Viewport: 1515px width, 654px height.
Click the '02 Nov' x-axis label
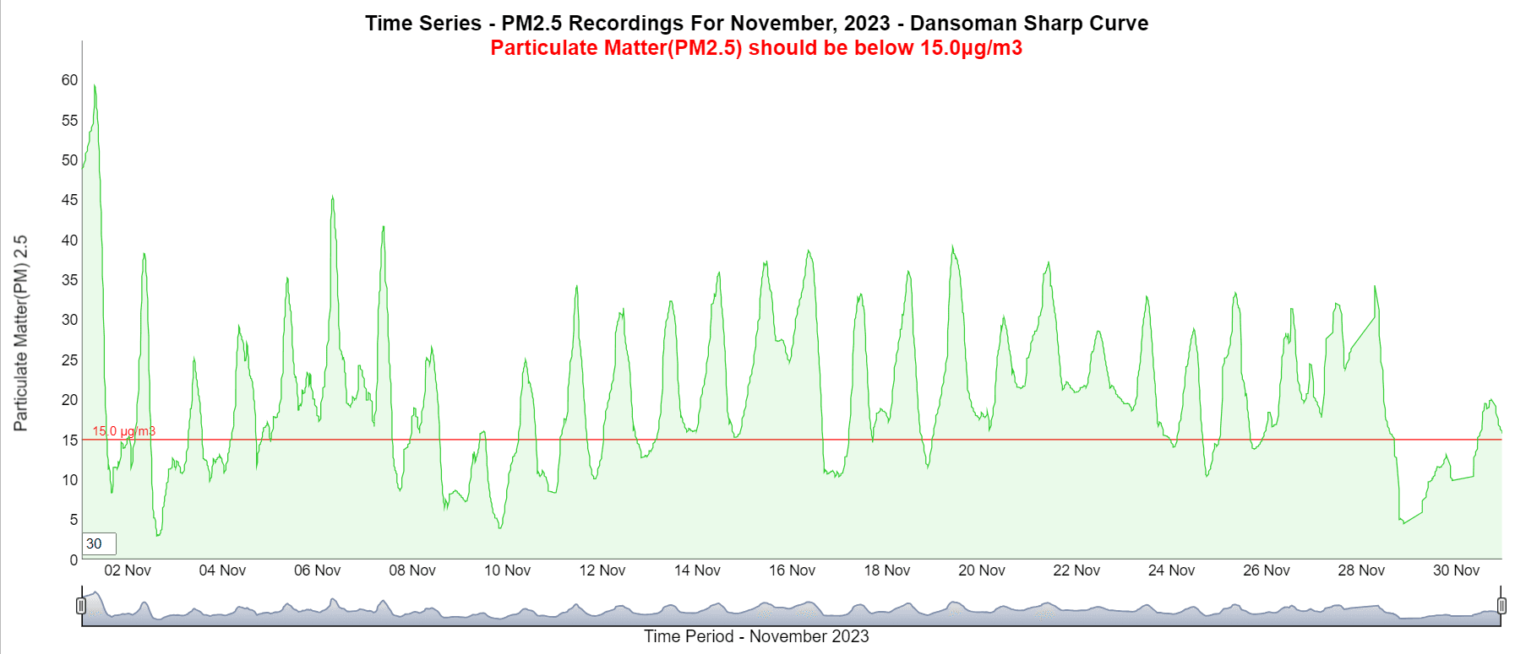128,570
